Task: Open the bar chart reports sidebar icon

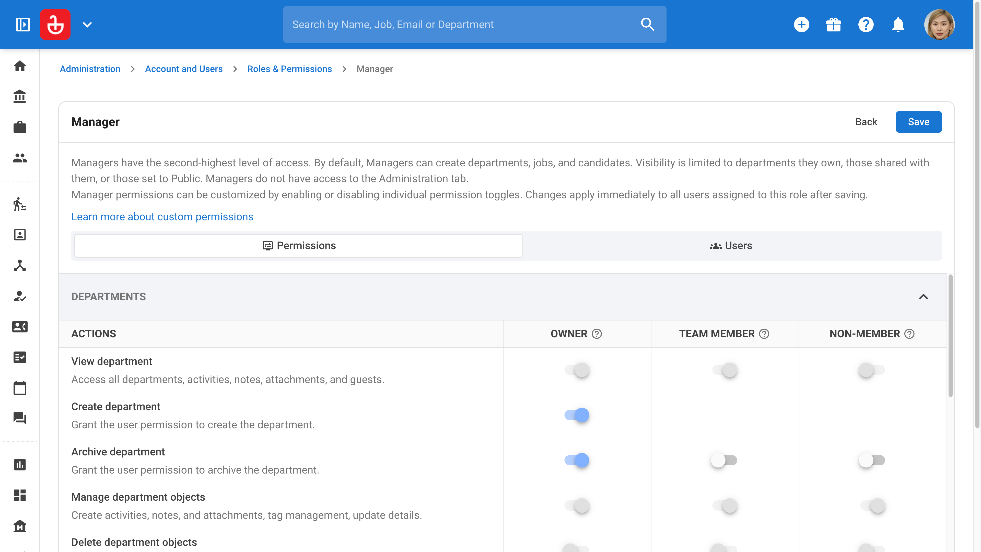Action: 20,465
